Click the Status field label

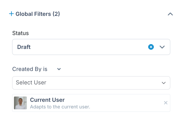21,33
